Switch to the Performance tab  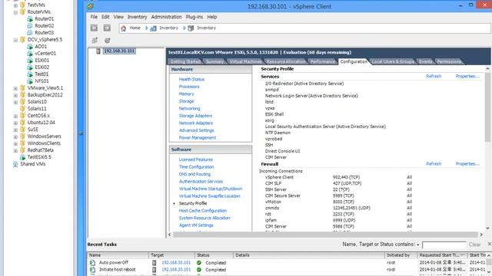pos(323,61)
